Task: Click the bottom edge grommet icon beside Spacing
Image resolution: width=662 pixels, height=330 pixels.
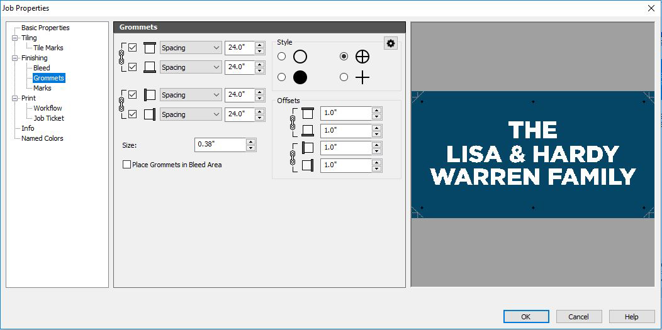Action: click(150, 67)
